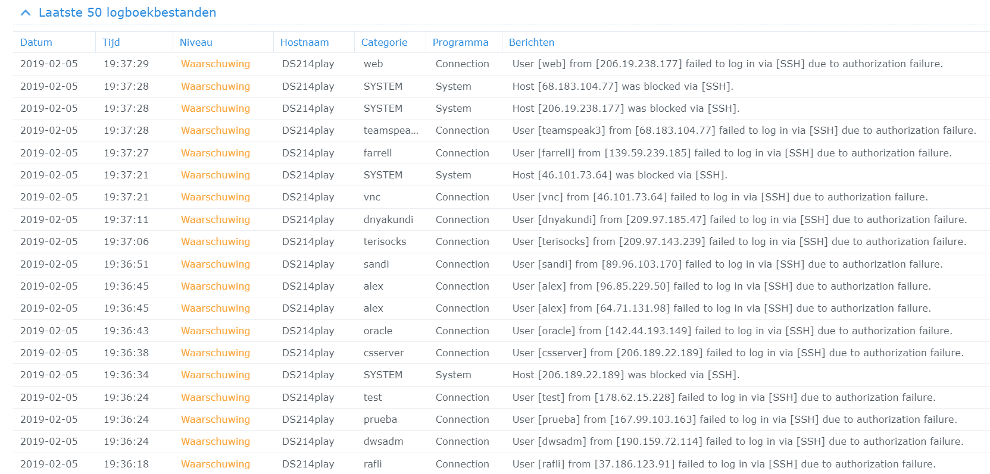Select message 'User [test] from [178.62.15.228]'
Viewport: 990px width, 474px height.
tap(724, 397)
